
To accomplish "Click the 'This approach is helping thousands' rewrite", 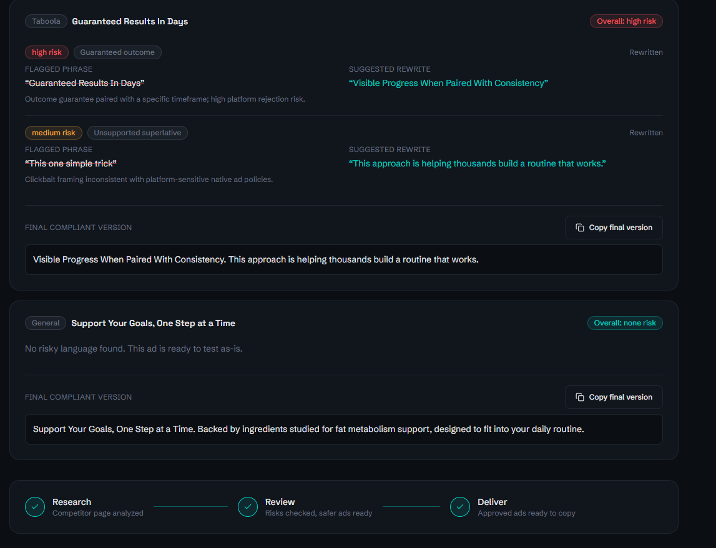I will click(477, 163).
